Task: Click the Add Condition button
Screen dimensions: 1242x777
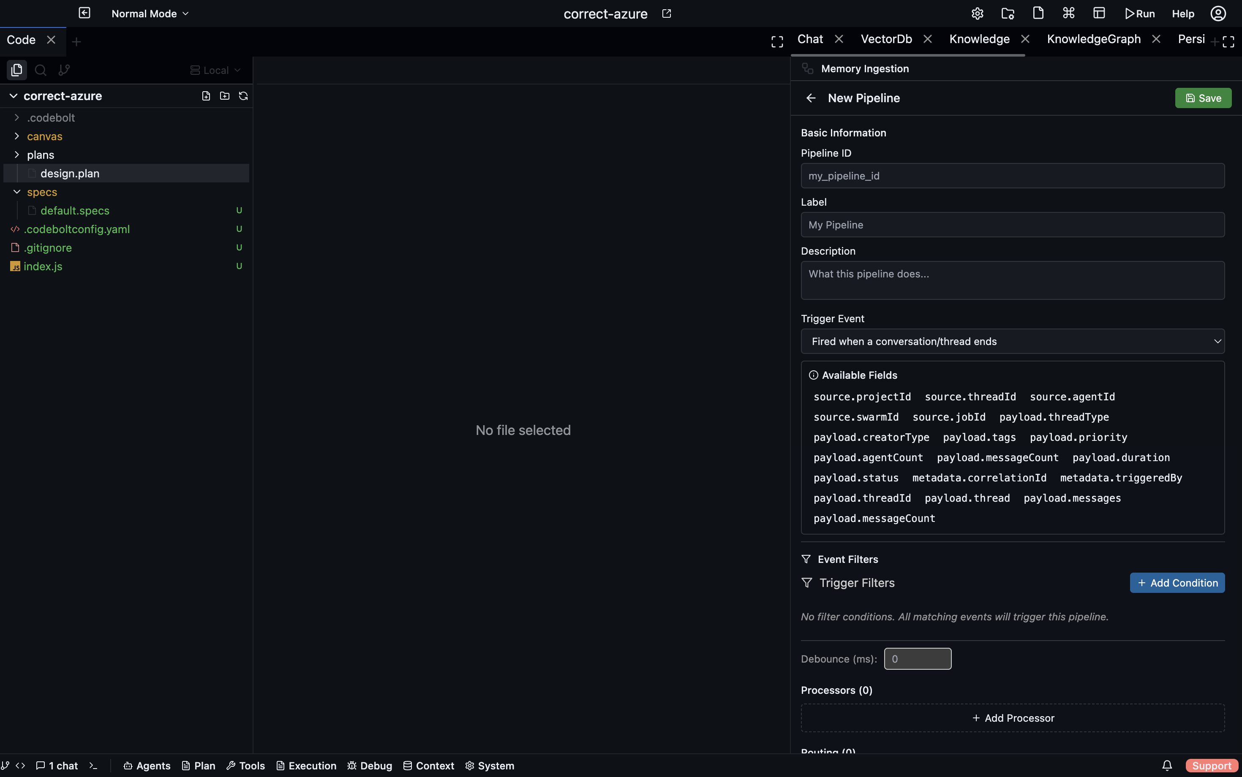Action: tap(1177, 583)
